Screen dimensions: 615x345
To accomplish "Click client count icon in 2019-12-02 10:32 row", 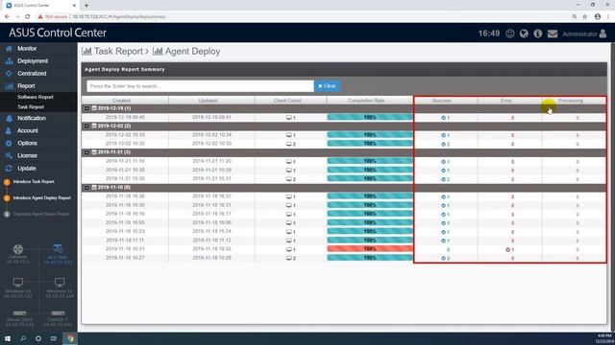I will [x=289, y=144].
